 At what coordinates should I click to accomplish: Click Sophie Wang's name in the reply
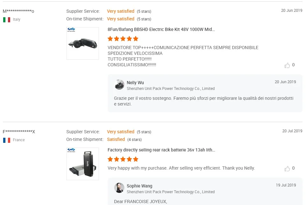(139, 186)
